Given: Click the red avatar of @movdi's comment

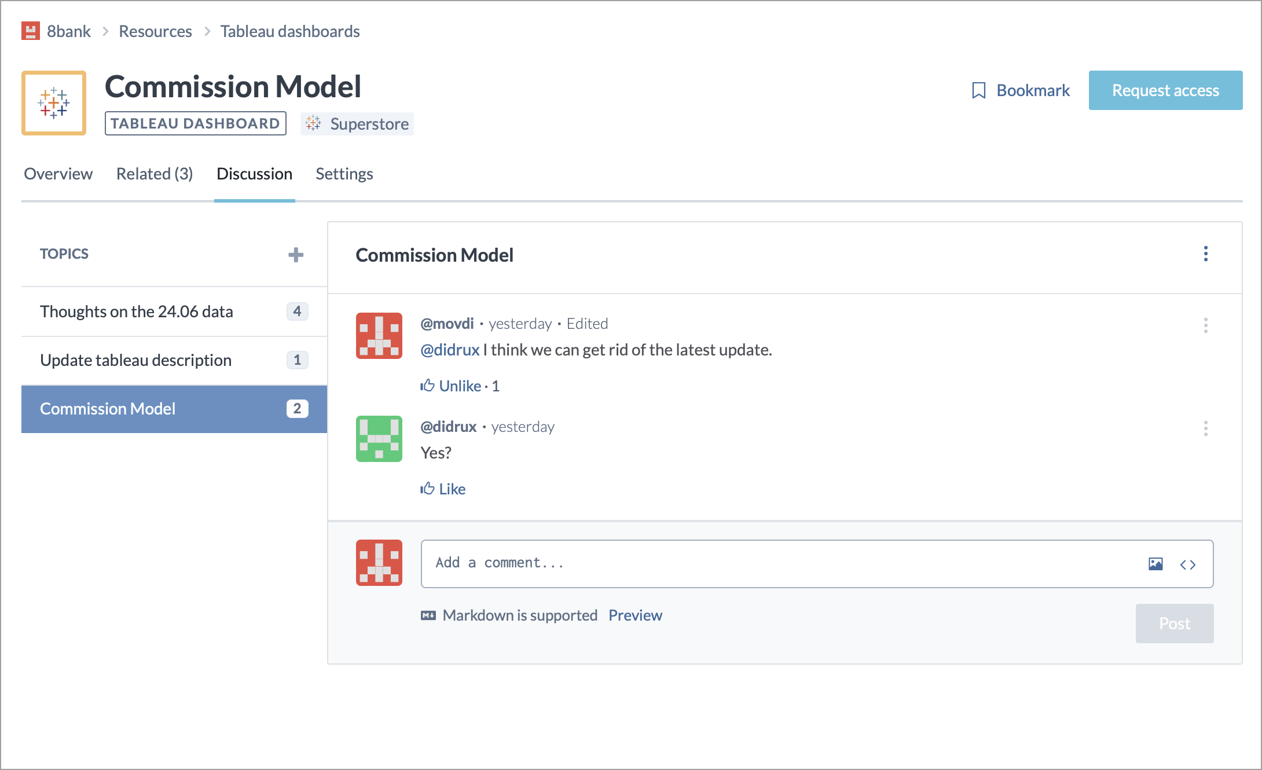Looking at the screenshot, I should click(x=379, y=336).
